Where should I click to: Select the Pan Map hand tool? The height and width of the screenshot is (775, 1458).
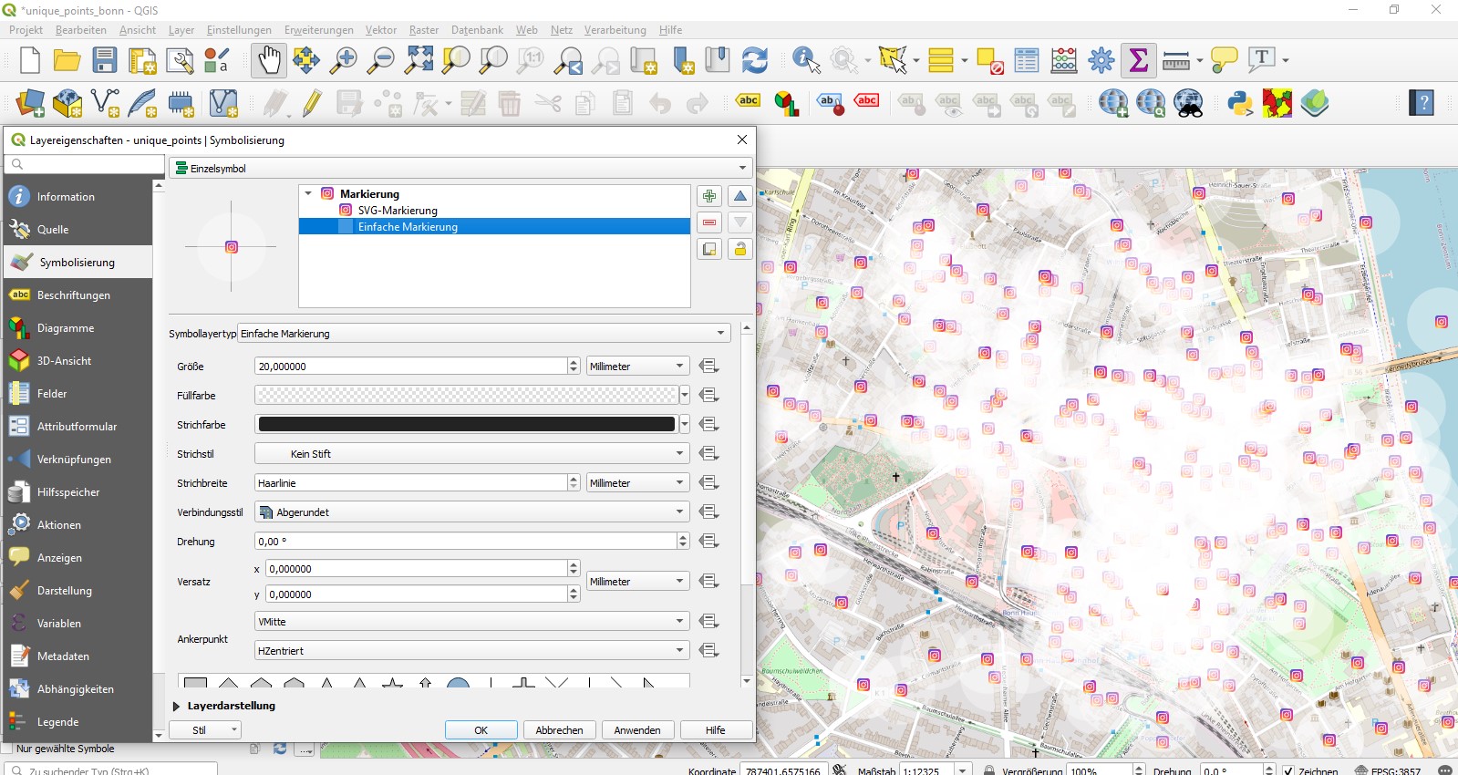pyautogui.click(x=269, y=60)
